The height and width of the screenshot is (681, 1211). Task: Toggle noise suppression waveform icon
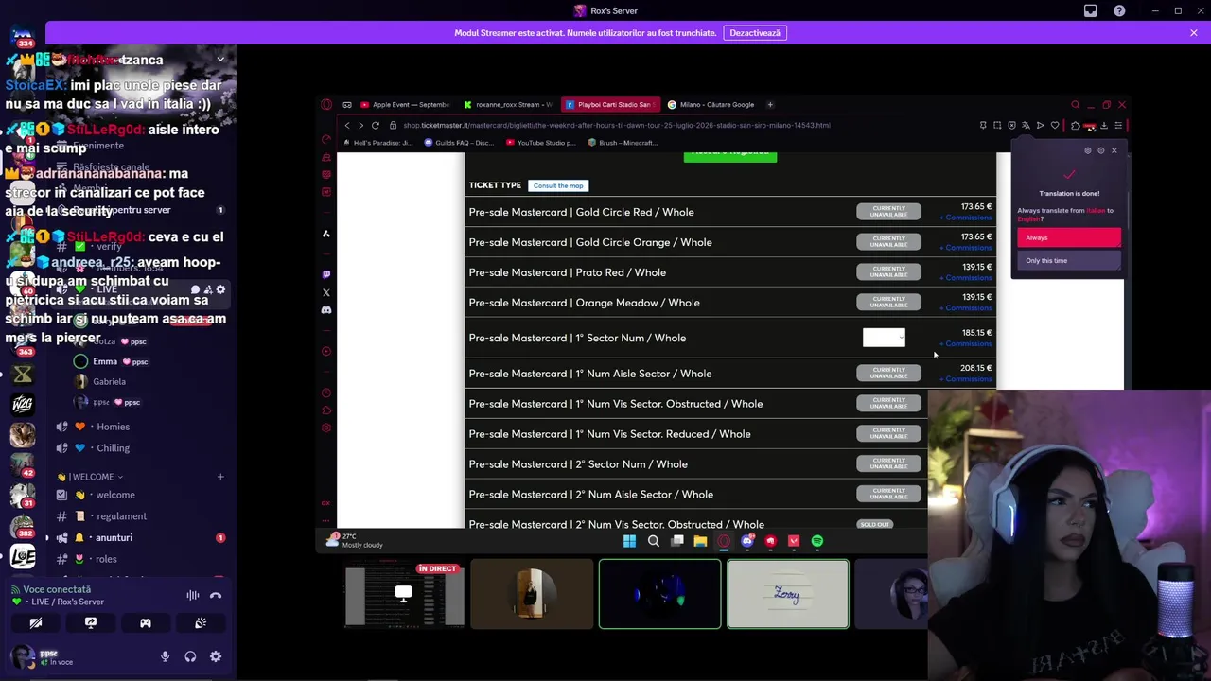point(193,595)
